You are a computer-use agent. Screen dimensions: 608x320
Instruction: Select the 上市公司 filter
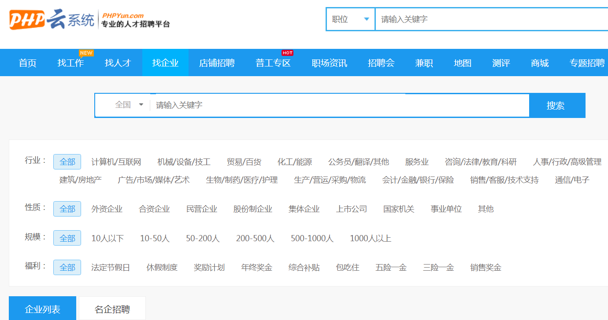(x=351, y=209)
